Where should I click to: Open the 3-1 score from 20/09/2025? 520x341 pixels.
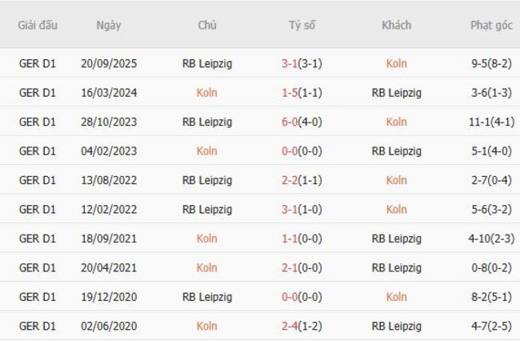(x=302, y=63)
